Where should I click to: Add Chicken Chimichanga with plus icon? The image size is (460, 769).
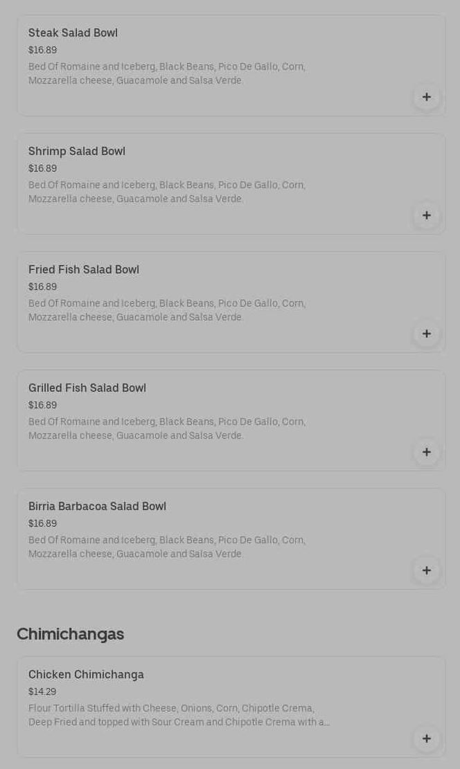coord(427,739)
